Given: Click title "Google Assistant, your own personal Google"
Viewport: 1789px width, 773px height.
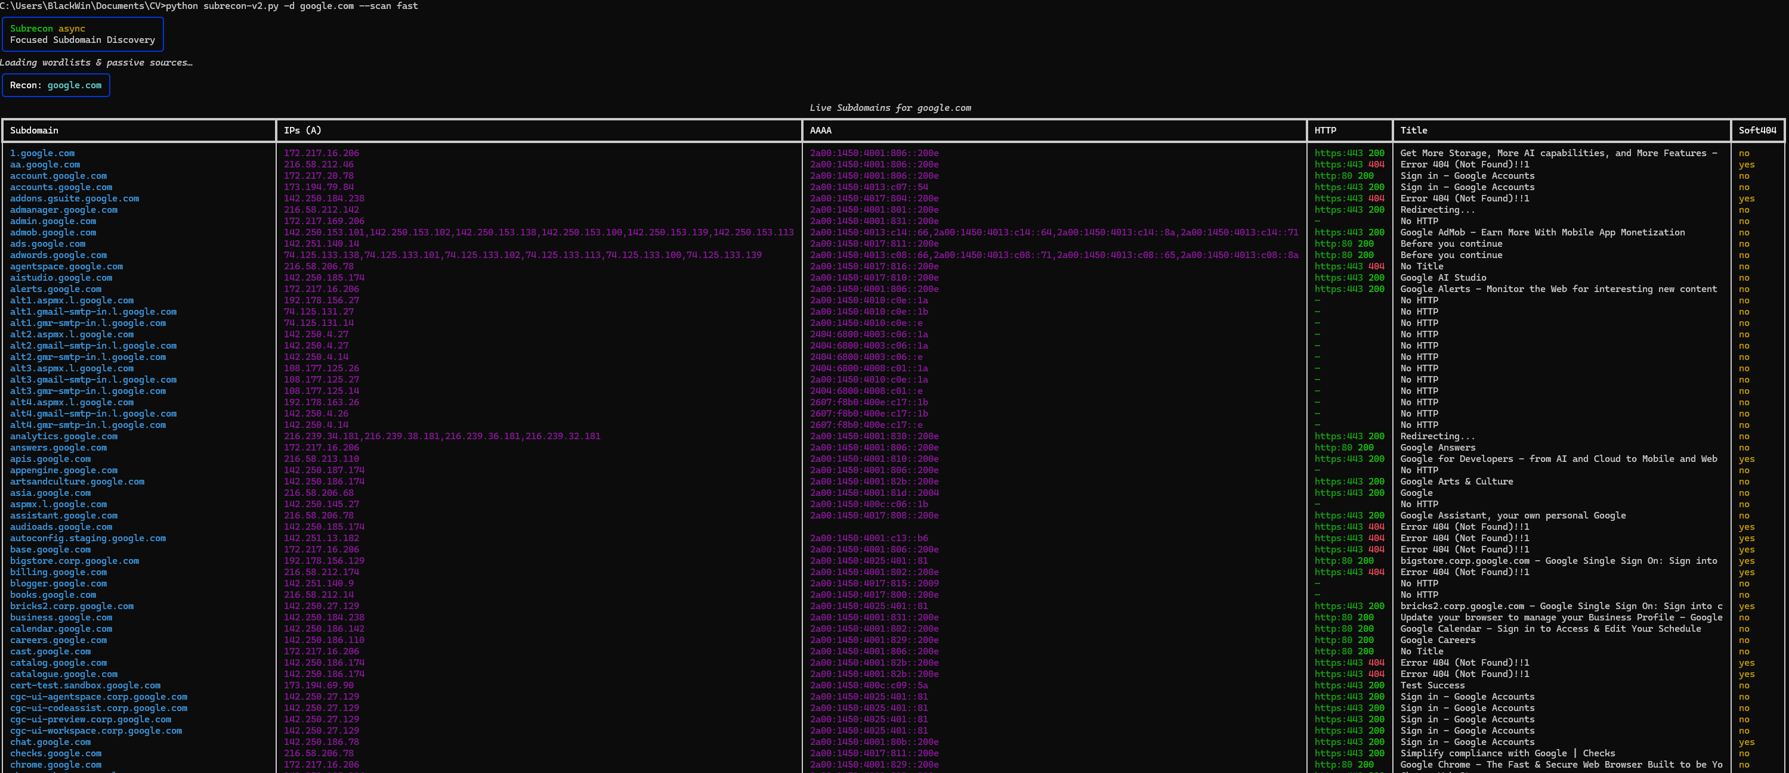Looking at the screenshot, I should point(1513,516).
